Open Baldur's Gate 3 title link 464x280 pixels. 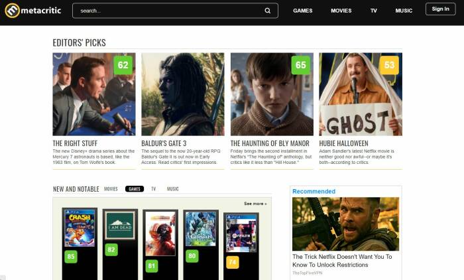pos(164,143)
